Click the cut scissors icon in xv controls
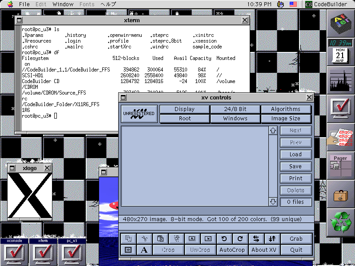355x266 pixels. coord(144,238)
